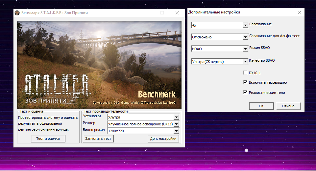
Task: Click the S.T.A.L.K.E.R. benchmark title bar icon
Action: click(17, 13)
